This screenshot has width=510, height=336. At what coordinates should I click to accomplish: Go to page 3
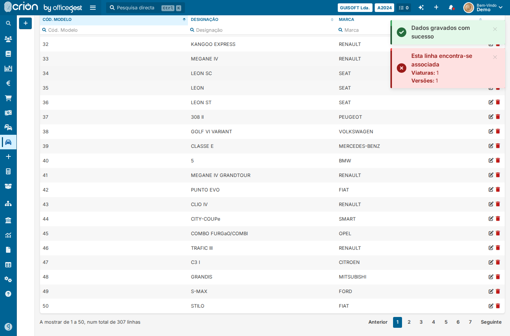coord(421,322)
